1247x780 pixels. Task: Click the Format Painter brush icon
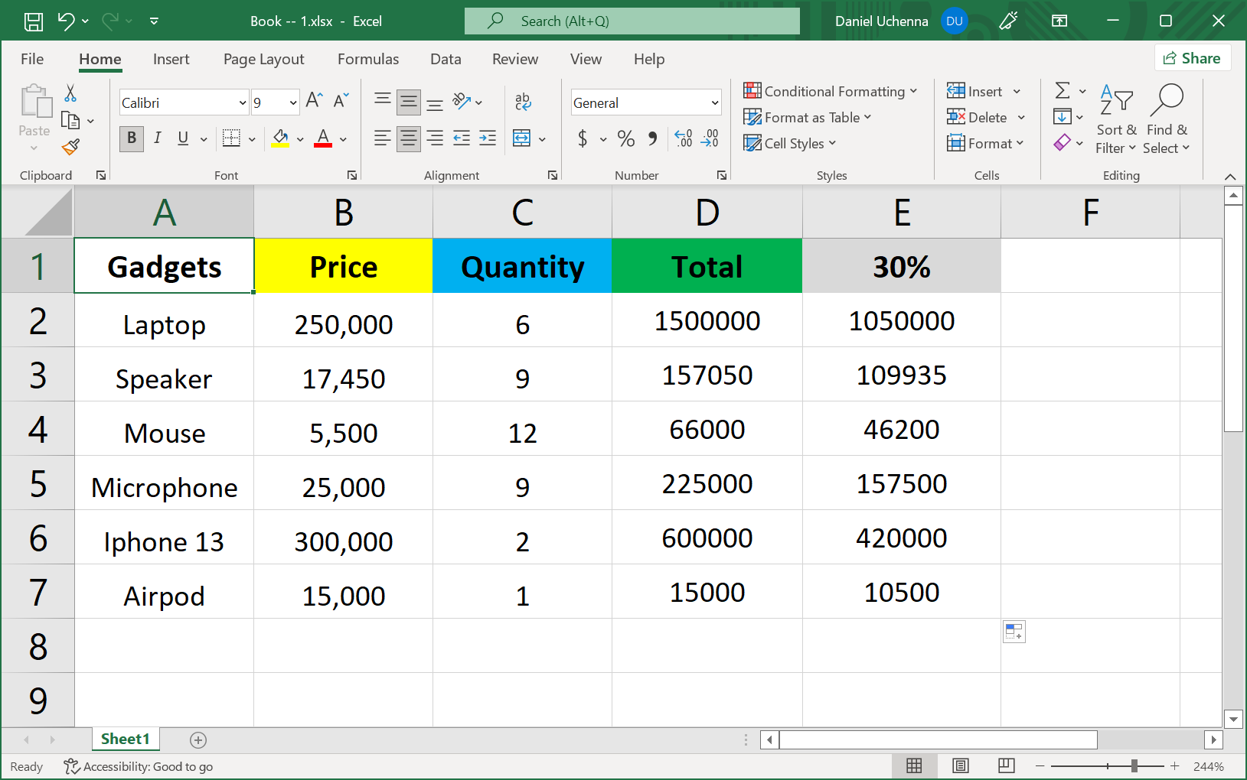click(x=71, y=146)
